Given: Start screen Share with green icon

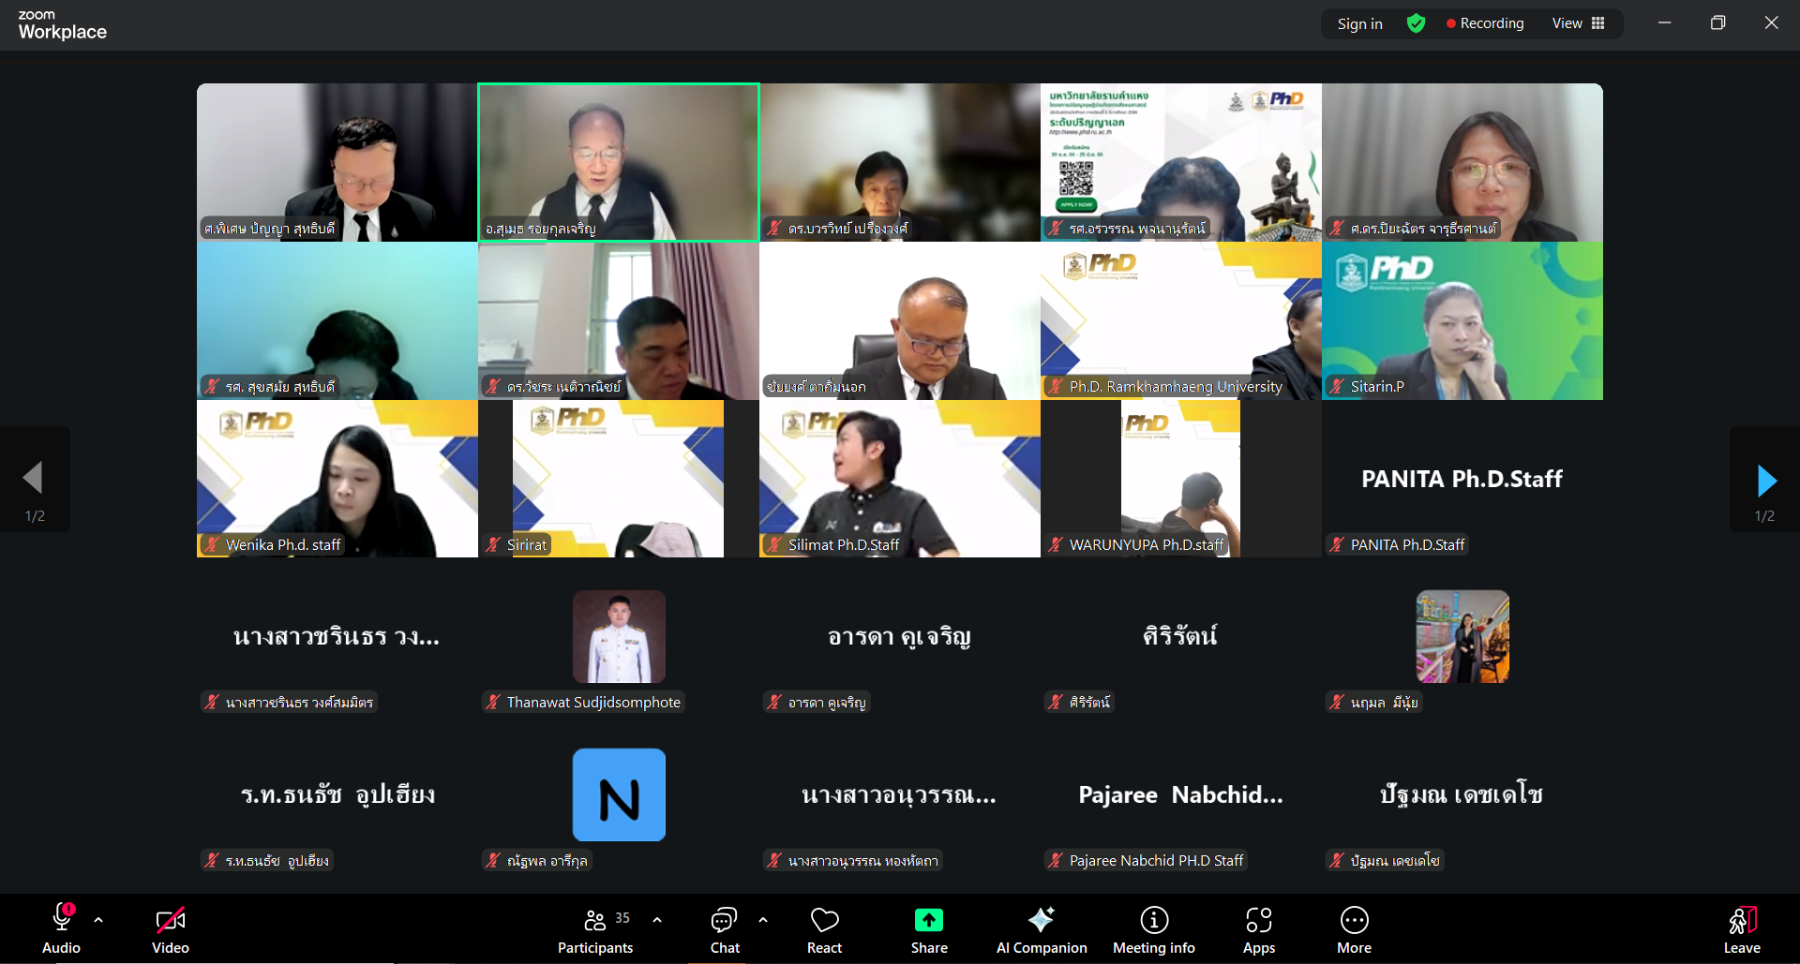Looking at the screenshot, I should click(x=928, y=921).
